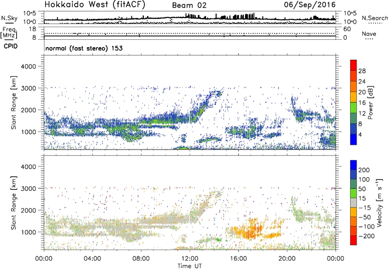Viewport: 388px width, 269px height.
Task: Click the 'Freq. [MHz]' axis label
Action: click(9, 33)
